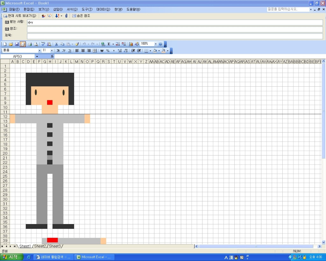The height and width of the screenshot is (261, 326).
Task: Expand the Name Box dropdown arrow
Action: tap(37, 56)
